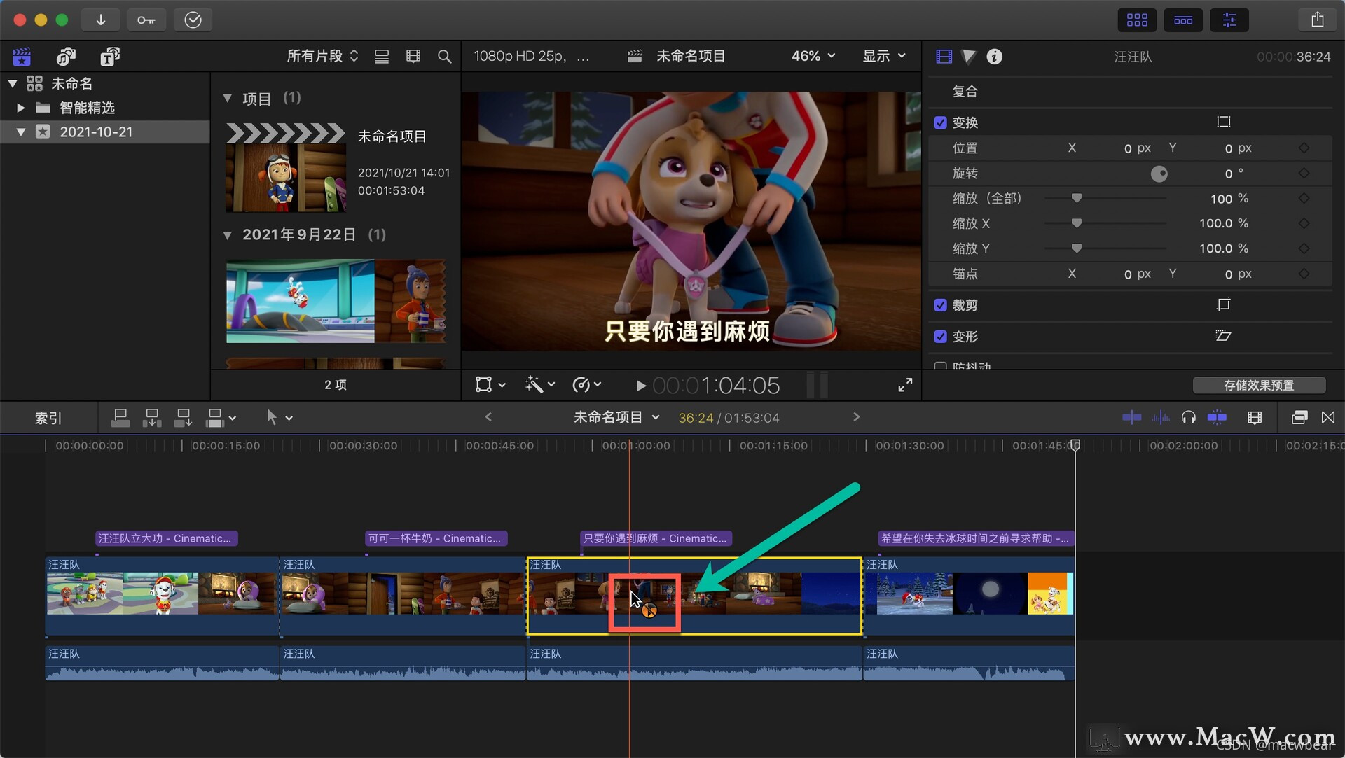Viewport: 1345px width, 758px height.
Task: Toggle the 变形 distort checkbox
Action: click(x=940, y=337)
